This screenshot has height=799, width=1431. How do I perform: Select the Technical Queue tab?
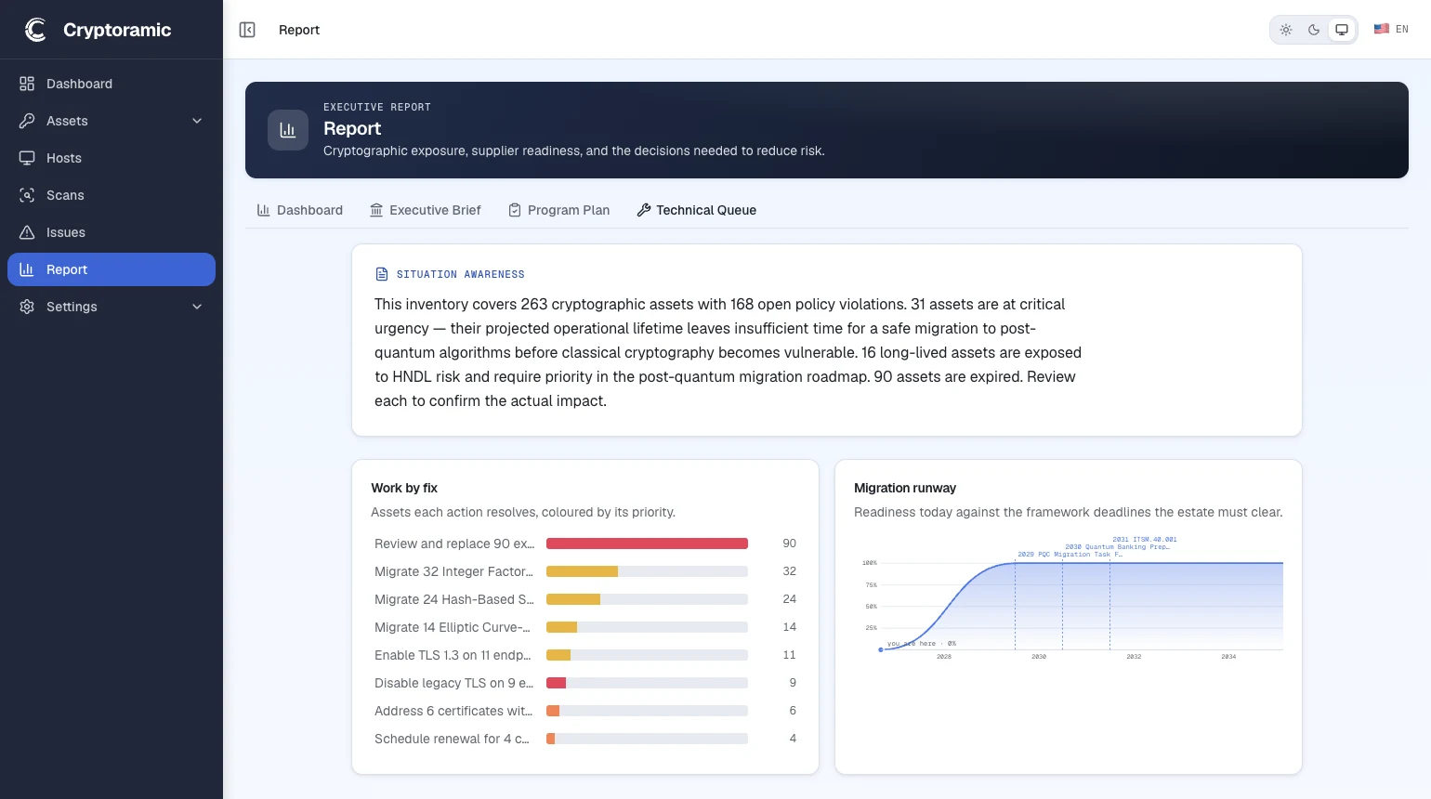pyautogui.click(x=697, y=210)
